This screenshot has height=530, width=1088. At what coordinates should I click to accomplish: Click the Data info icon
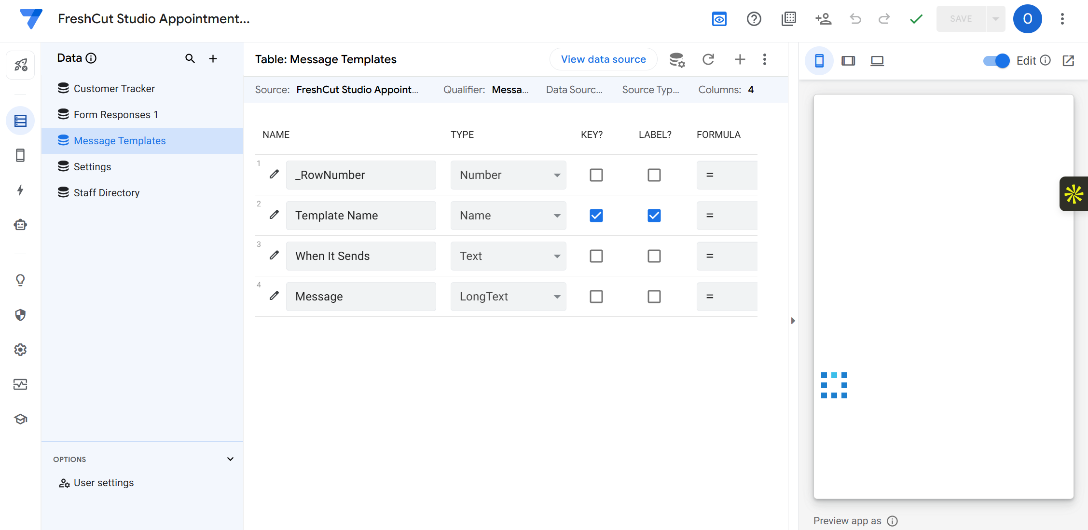pyautogui.click(x=91, y=58)
